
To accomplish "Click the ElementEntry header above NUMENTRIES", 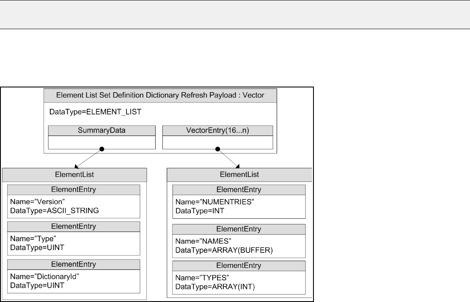I will [x=239, y=190].
